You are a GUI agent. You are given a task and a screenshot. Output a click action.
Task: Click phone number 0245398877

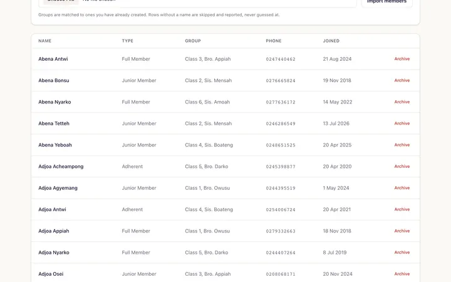click(281, 167)
